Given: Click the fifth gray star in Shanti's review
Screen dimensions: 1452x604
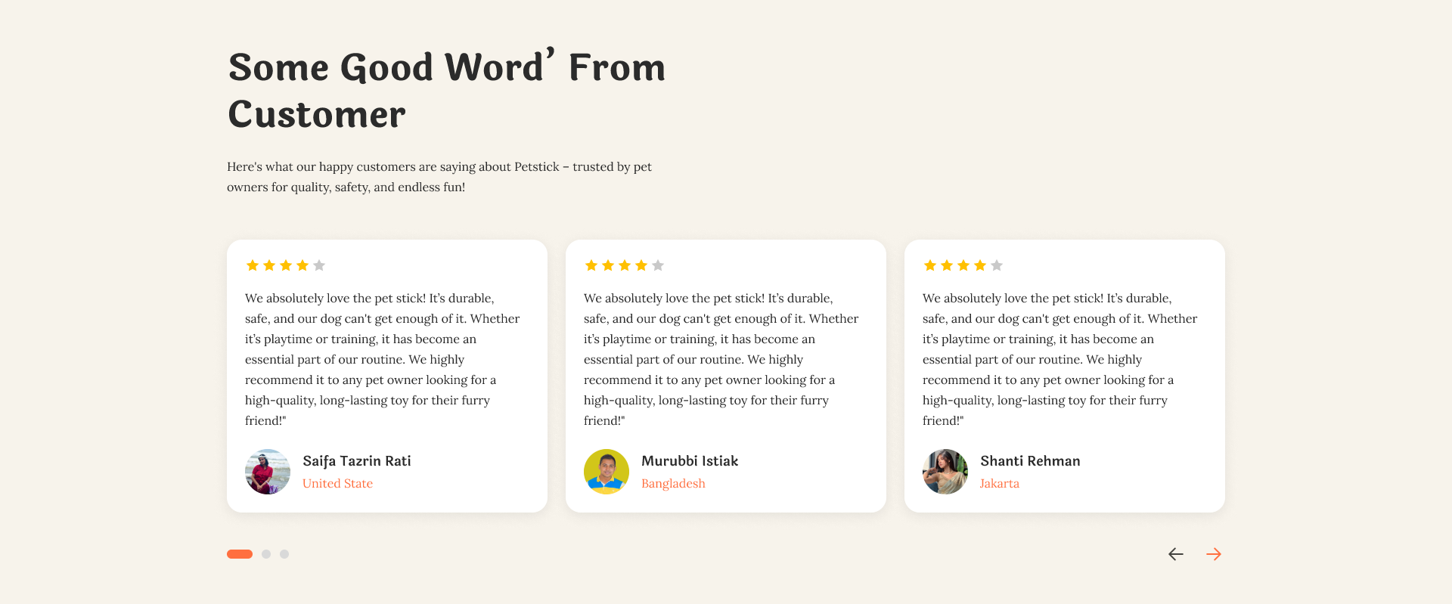Looking at the screenshot, I should click(997, 265).
